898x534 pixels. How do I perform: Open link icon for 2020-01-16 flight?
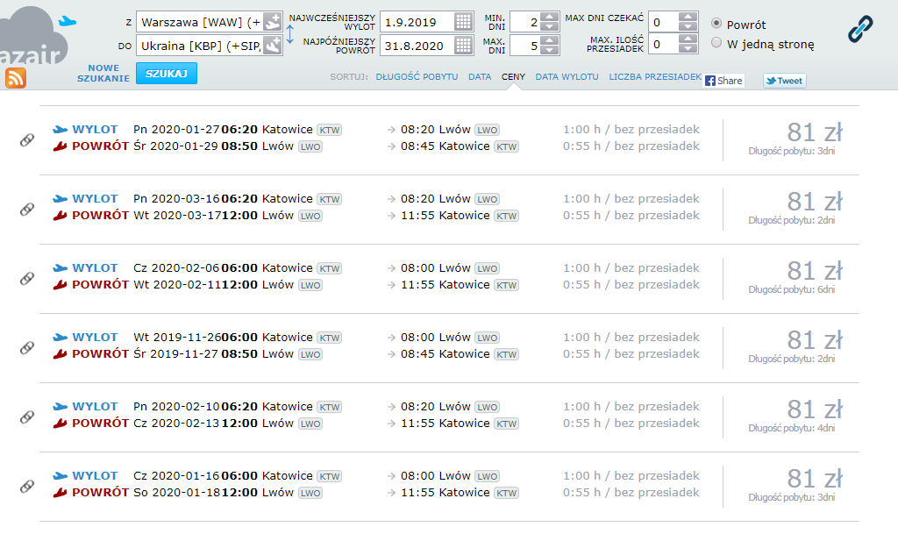(x=27, y=486)
